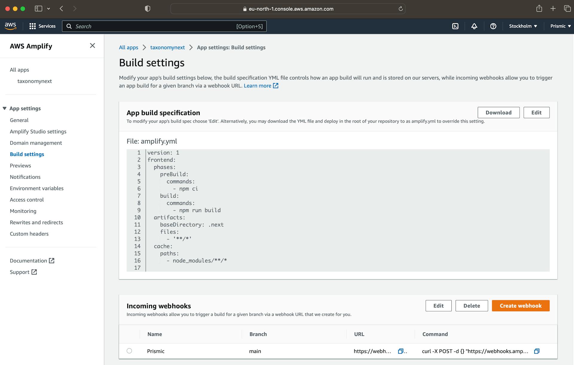Image resolution: width=574 pixels, height=365 pixels.
Task: Click the AWS logo home icon
Action: pos(10,26)
